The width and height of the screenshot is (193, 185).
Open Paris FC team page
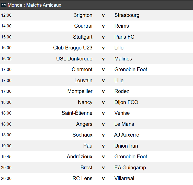124,37
